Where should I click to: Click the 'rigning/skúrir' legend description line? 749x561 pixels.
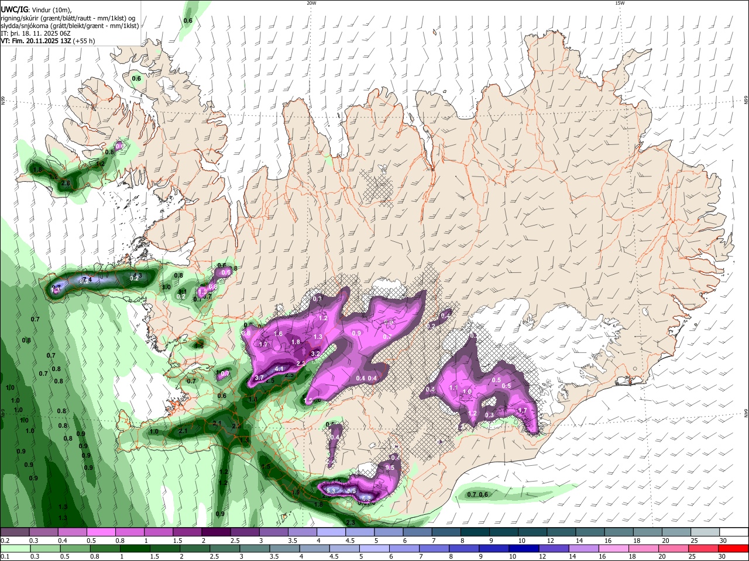click(x=68, y=18)
